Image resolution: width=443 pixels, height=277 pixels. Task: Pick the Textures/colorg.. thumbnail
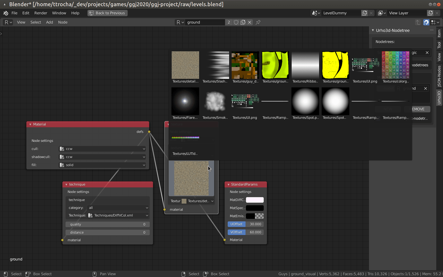(395, 67)
